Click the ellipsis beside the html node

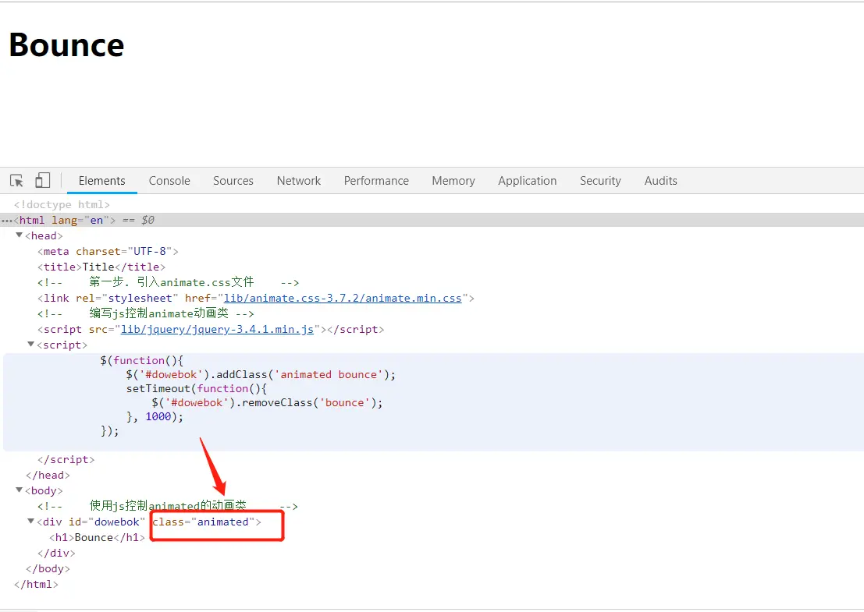coord(7,221)
